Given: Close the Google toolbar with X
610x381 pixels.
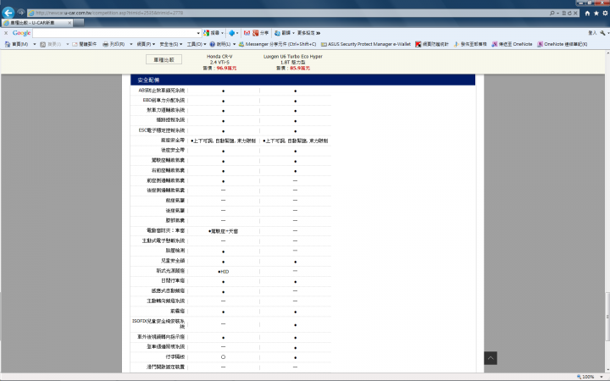Looking at the screenshot, I should click(x=6, y=33).
